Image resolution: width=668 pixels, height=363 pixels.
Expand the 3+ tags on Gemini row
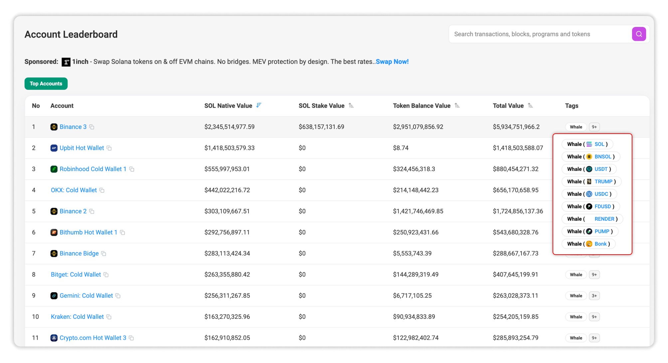coord(594,296)
